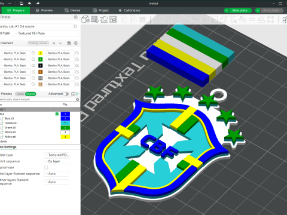Click the Text shape tool icon
This screenshot has height=215, width=287.
point(233,20)
